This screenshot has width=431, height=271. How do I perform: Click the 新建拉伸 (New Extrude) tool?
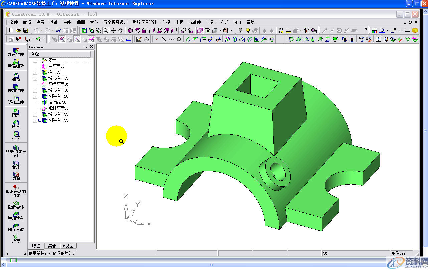click(16, 52)
